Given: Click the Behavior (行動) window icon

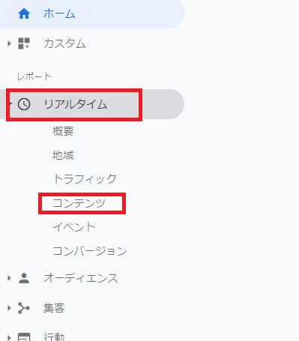Looking at the screenshot, I should 24,337.
